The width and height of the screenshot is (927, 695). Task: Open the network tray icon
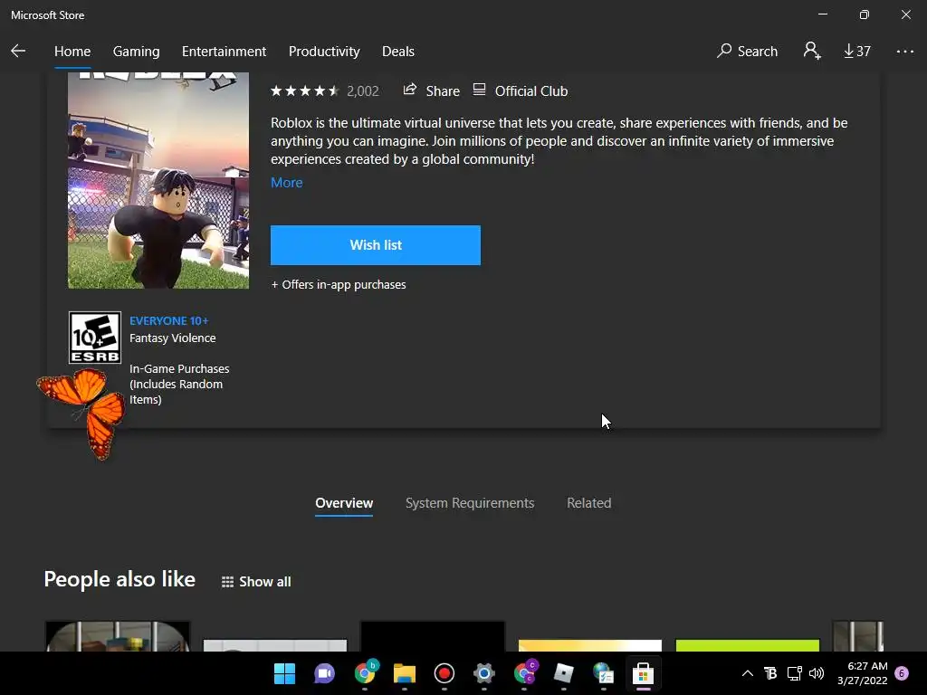[794, 673]
